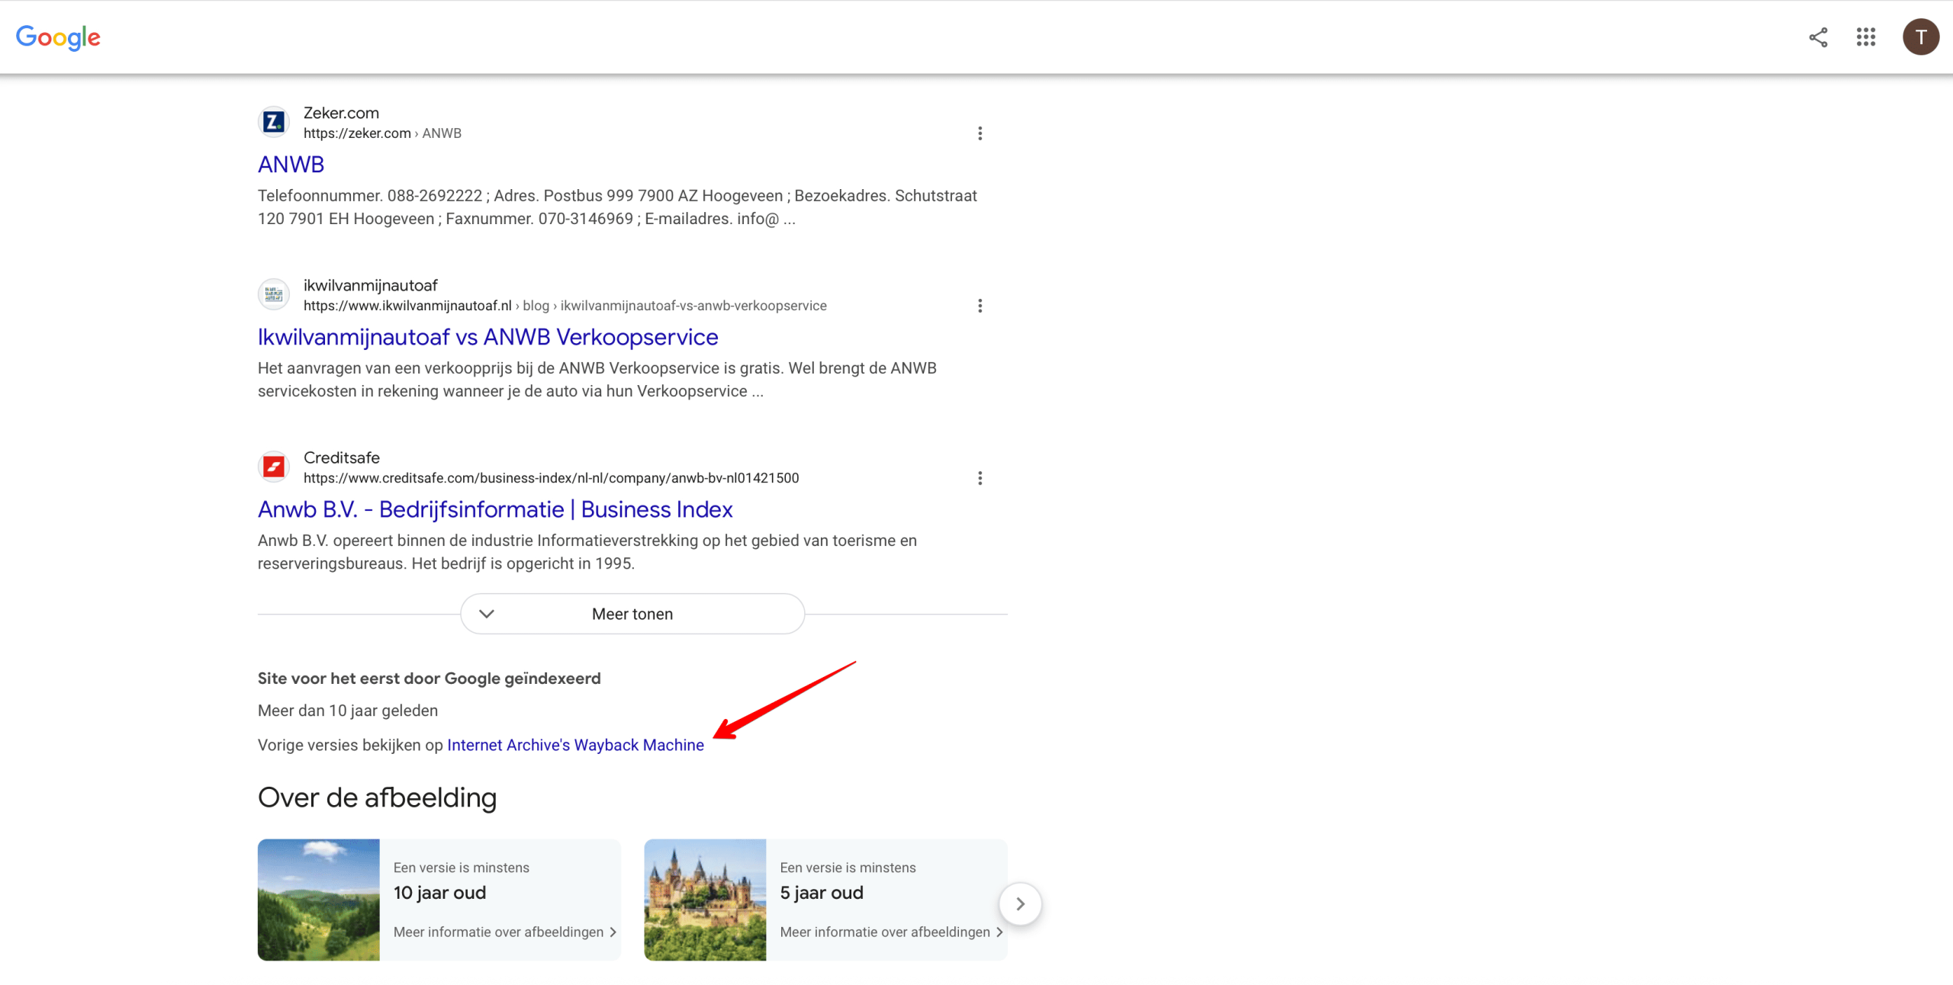
Task: Click the https://zeker.com › ANWB URL
Action: coord(382,133)
